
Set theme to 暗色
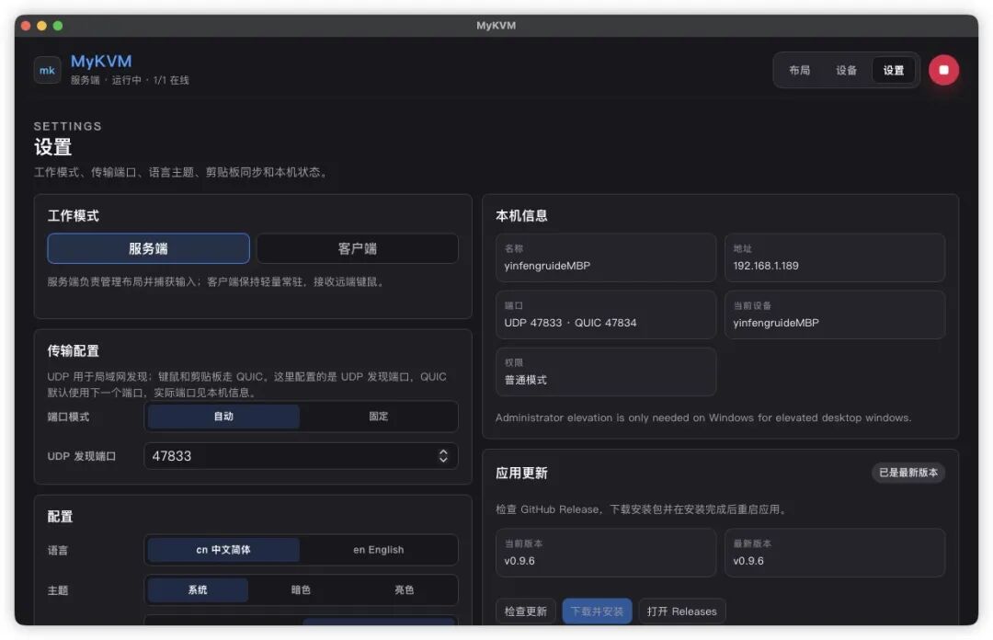tap(301, 590)
